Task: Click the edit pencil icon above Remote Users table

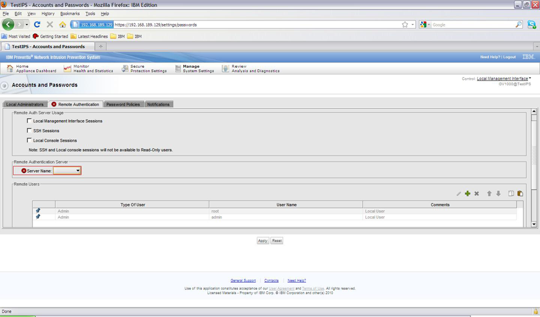Action: tap(458, 194)
